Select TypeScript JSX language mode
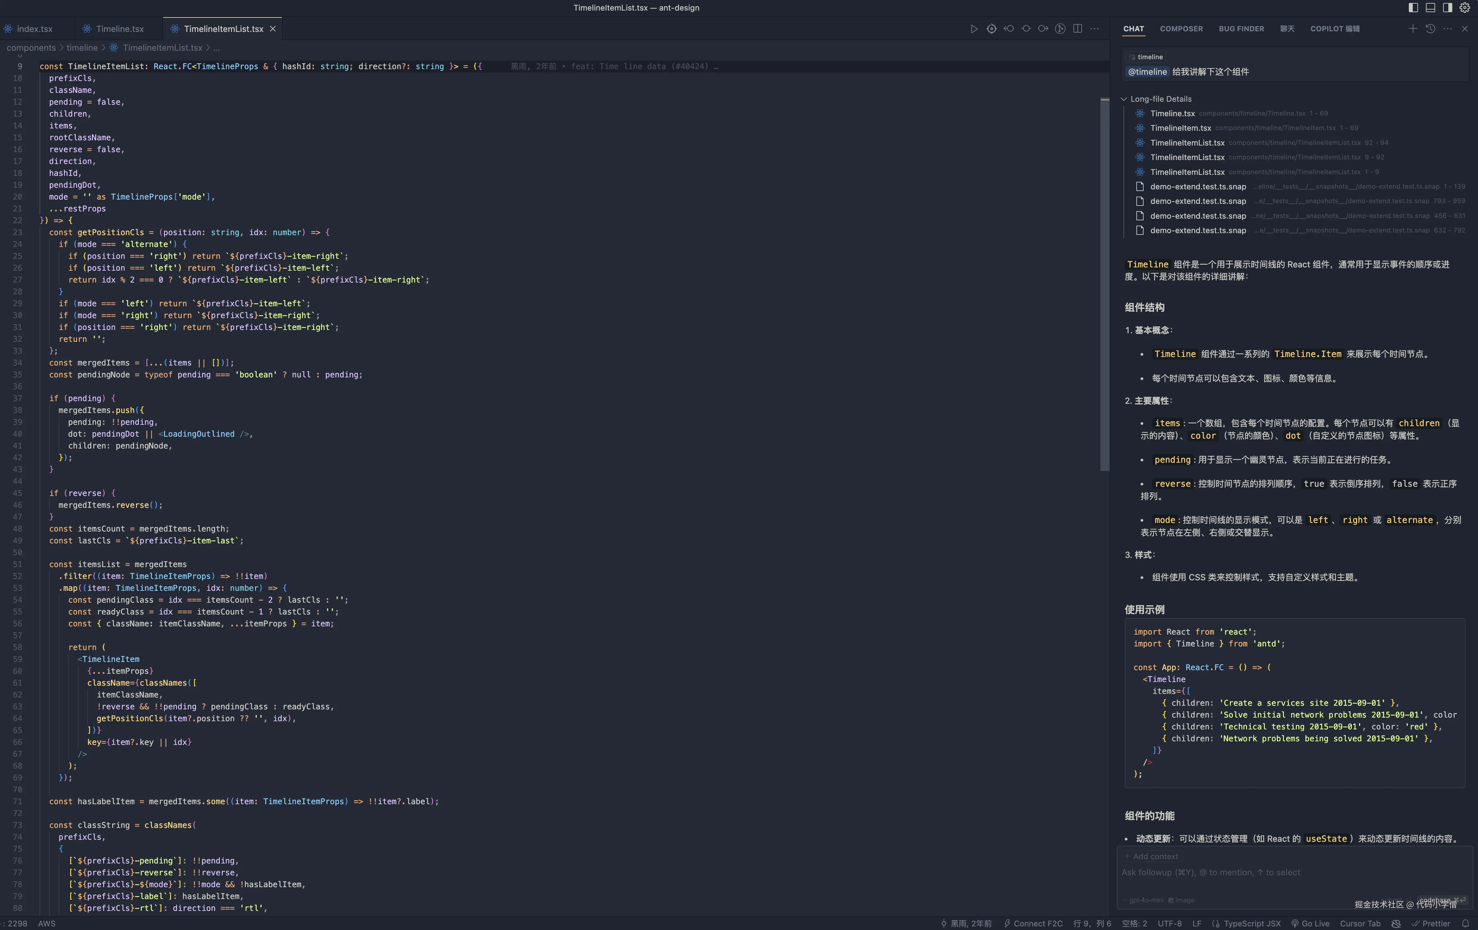 [1252, 923]
